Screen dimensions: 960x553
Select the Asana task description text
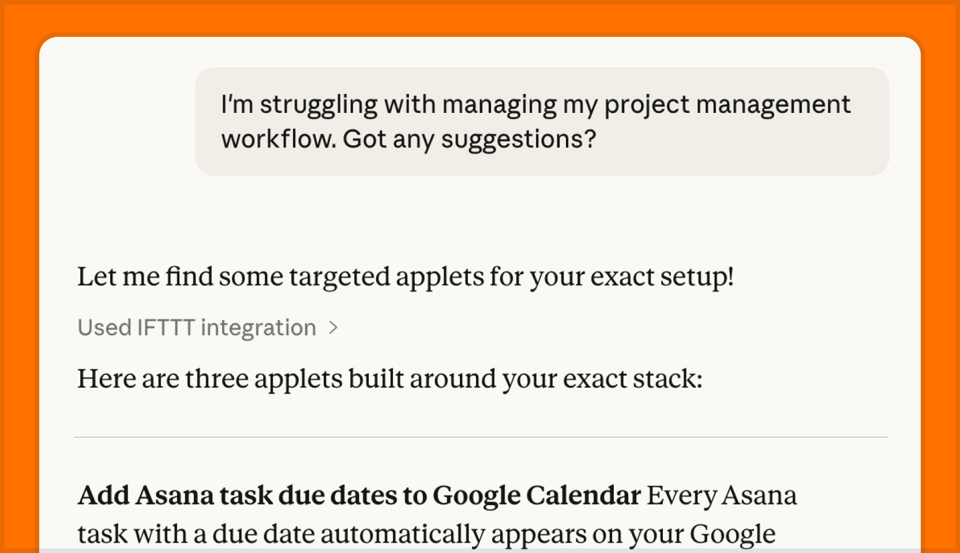point(426,533)
